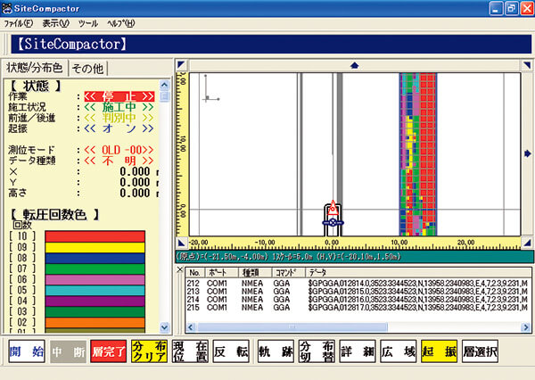This screenshot has width=535, height=380.
Task: Close the data log panel with X
Action: 180,270
